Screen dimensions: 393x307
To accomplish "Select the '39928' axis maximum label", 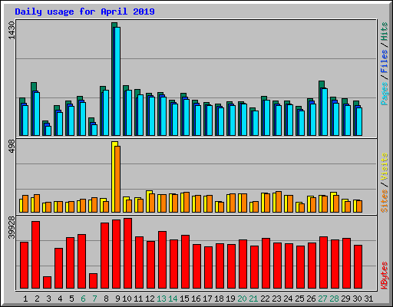I will click(x=12, y=227).
